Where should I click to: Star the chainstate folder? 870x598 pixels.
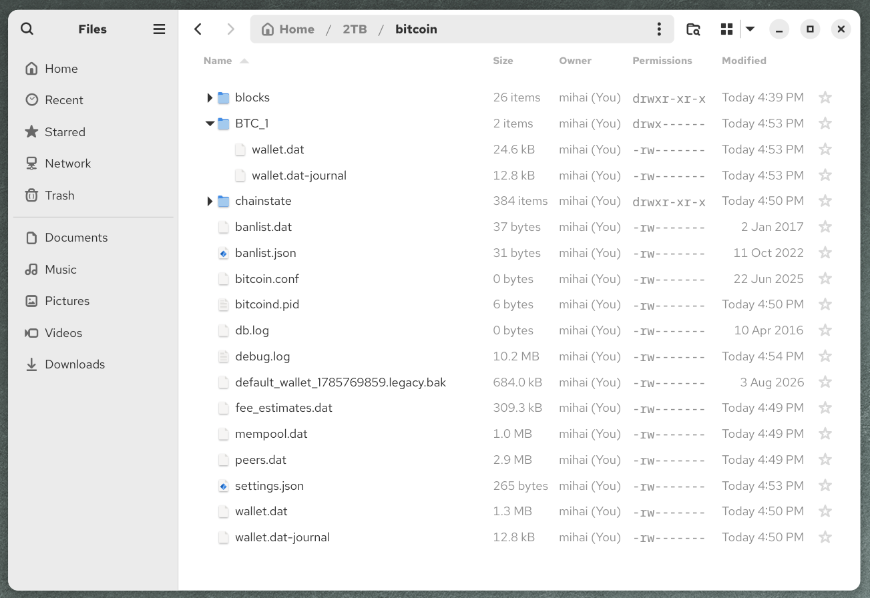pyautogui.click(x=825, y=201)
